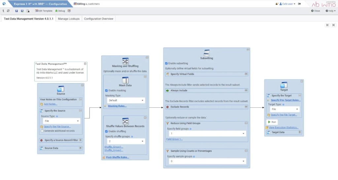The height and width of the screenshot is (180, 338).
Task: Click the first blue Save disk icon
Action: coord(17,11)
